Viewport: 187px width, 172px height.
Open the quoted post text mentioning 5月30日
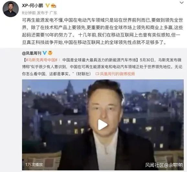pos(102,67)
